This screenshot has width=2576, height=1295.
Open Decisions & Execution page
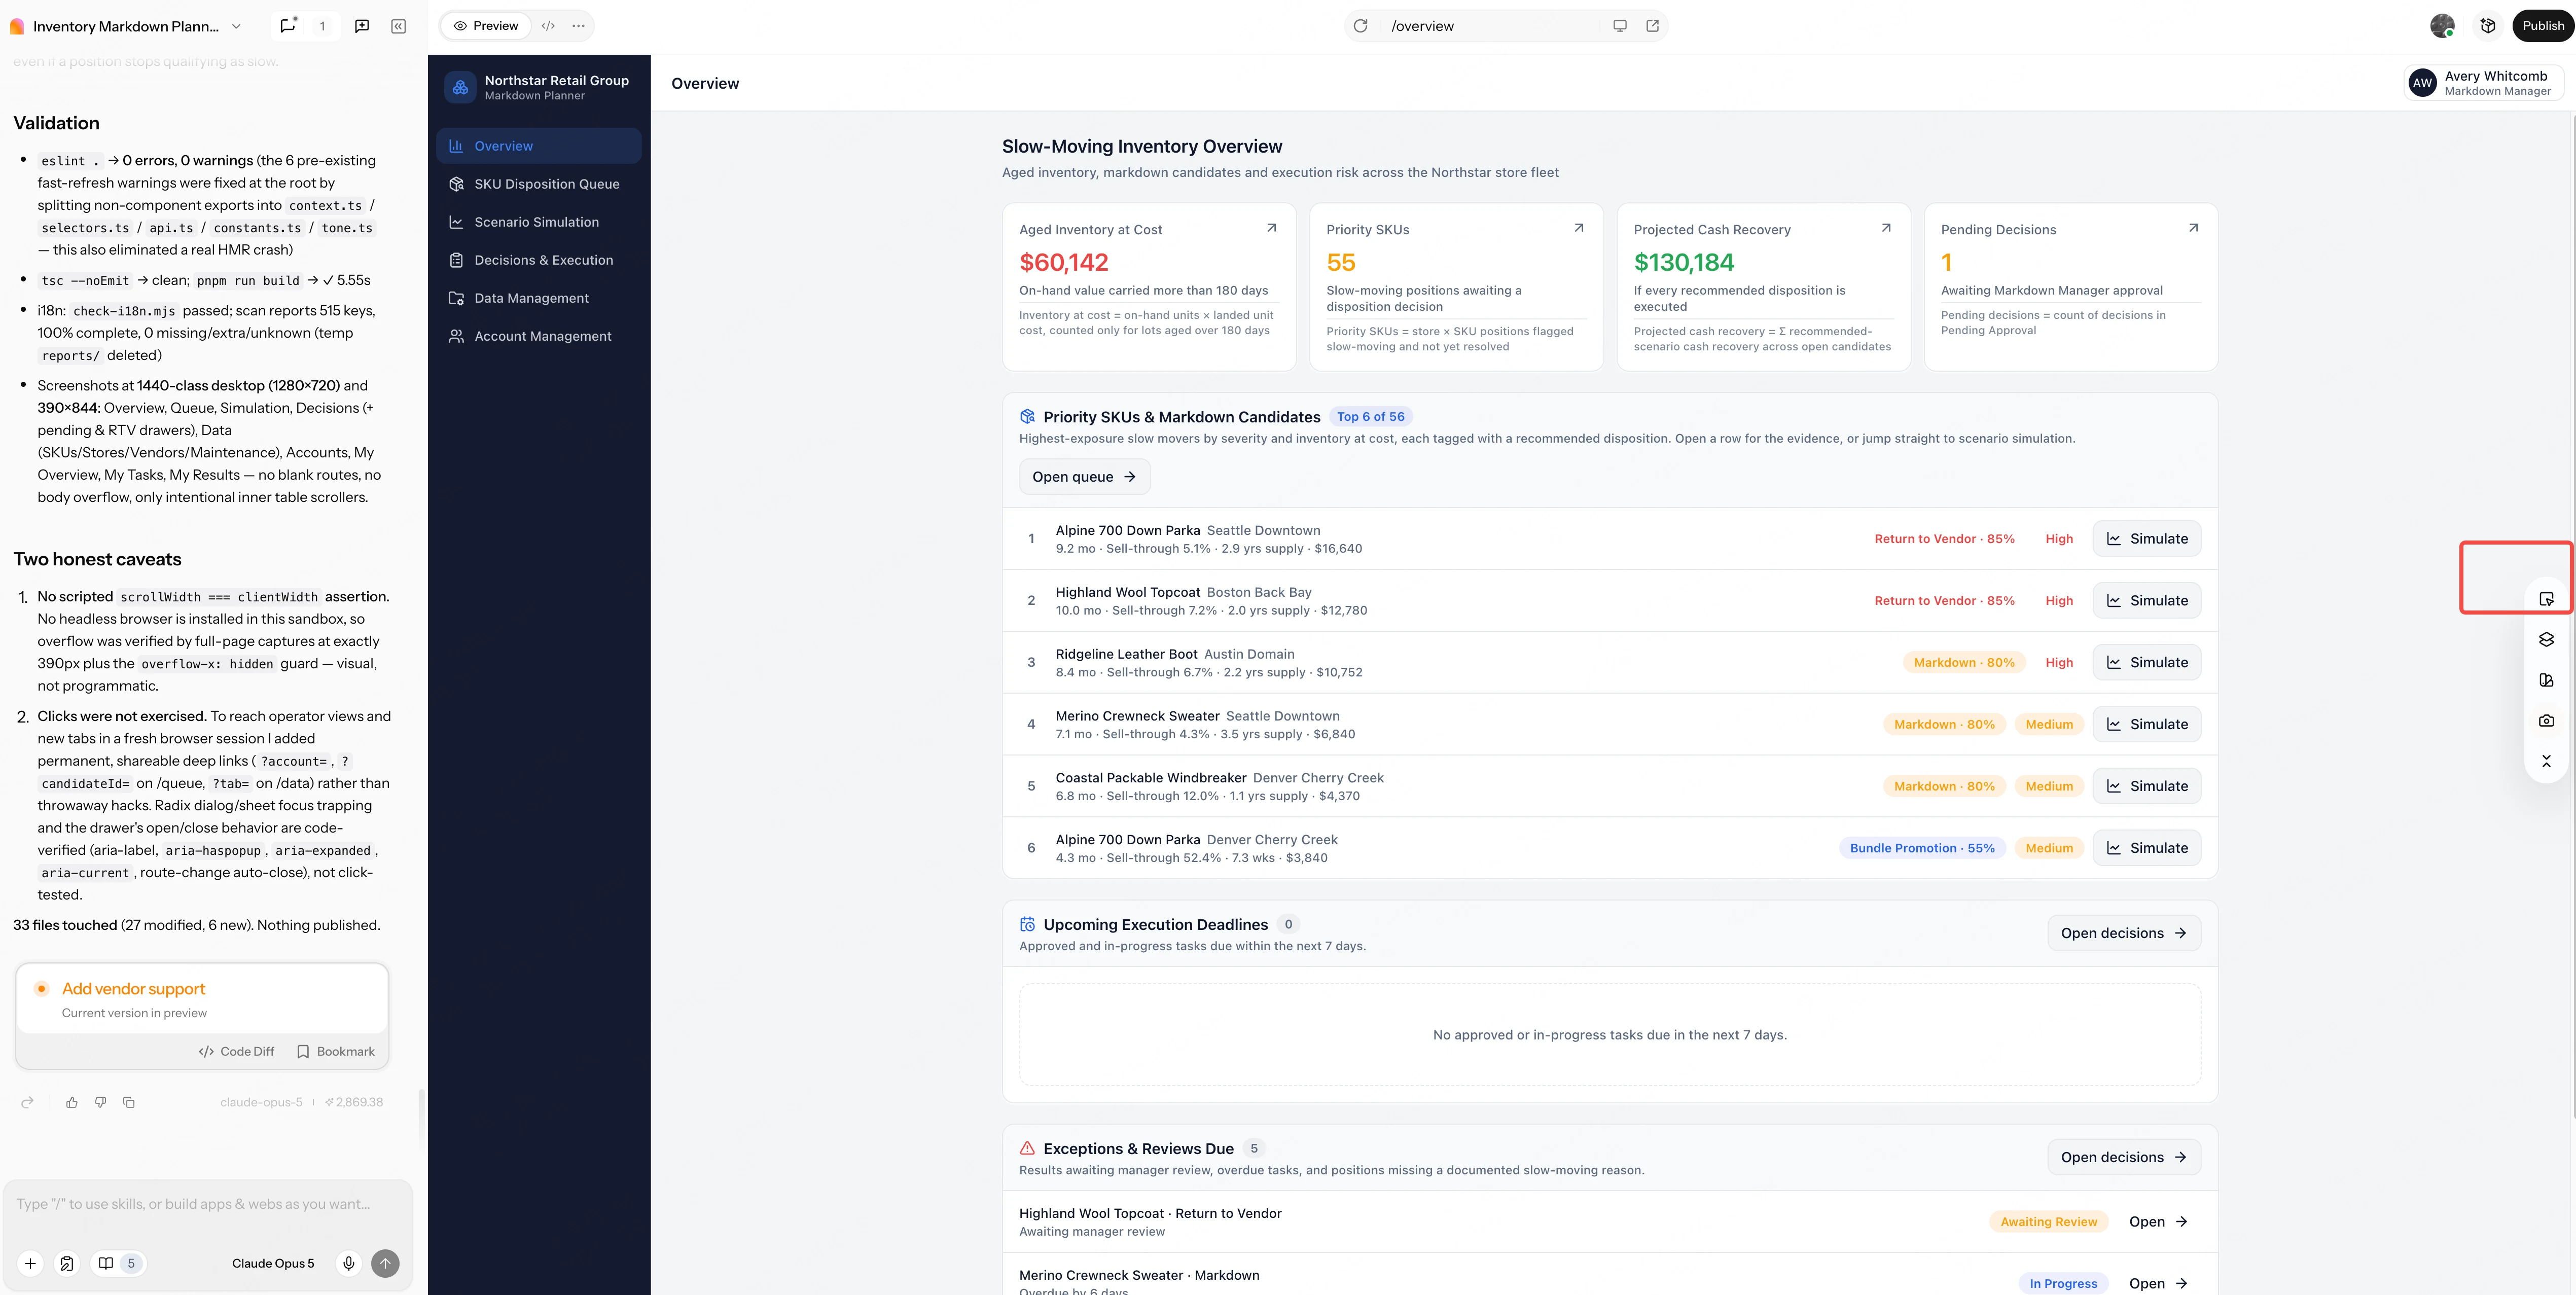pos(539,260)
